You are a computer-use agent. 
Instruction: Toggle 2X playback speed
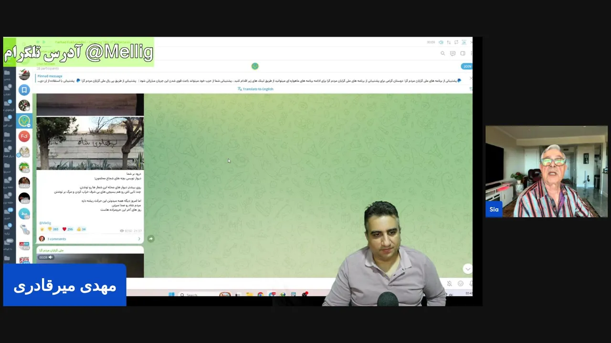(464, 42)
